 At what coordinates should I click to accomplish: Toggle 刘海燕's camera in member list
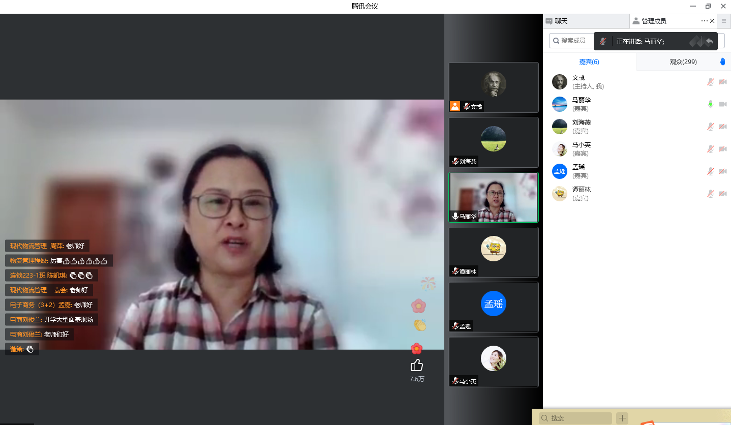click(x=722, y=127)
